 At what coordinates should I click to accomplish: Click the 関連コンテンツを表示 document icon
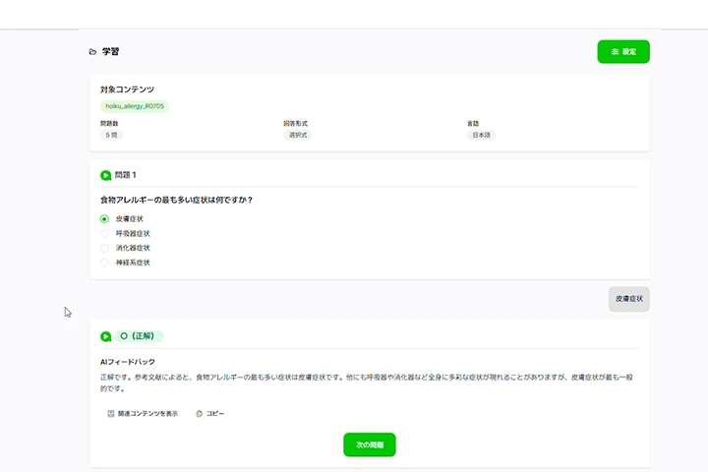point(110,414)
